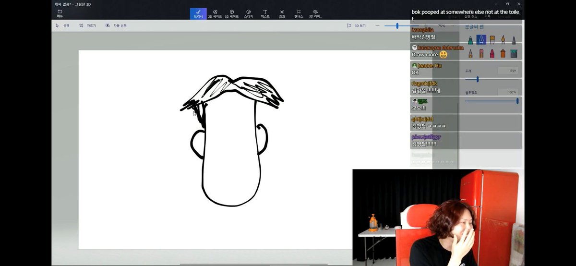
Task: Select the pixel pen brush
Action: pyautogui.click(x=514, y=39)
